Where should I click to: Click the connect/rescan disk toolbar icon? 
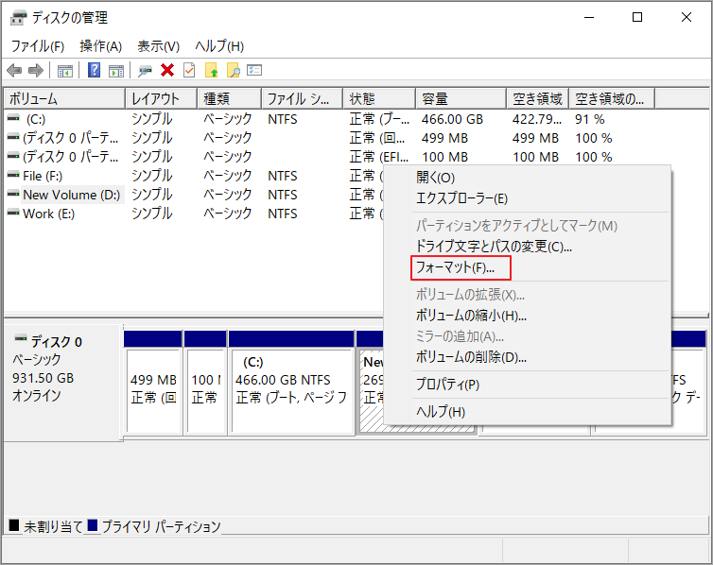pyautogui.click(x=145, y=71)
